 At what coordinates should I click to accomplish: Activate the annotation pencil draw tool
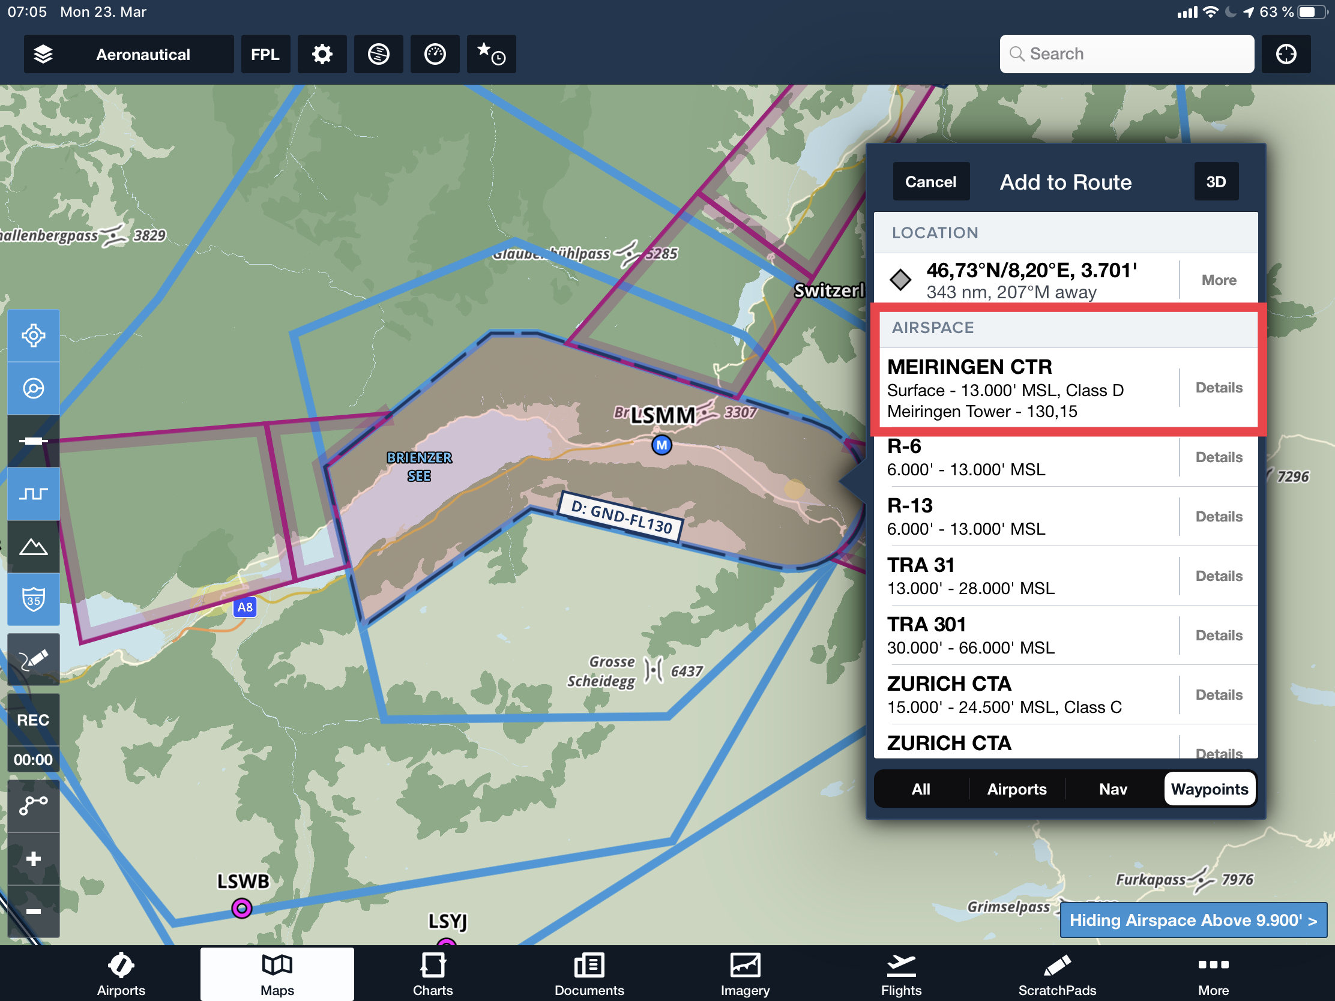click(x=33, y=660)
